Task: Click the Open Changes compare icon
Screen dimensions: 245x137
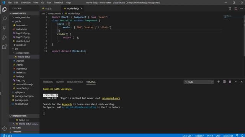Action: (x=230, y=8)
